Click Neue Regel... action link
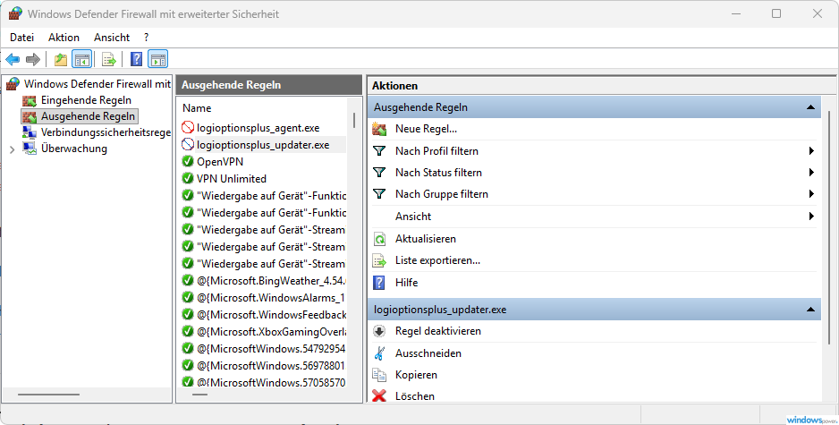839x425 pixels. 426,129
